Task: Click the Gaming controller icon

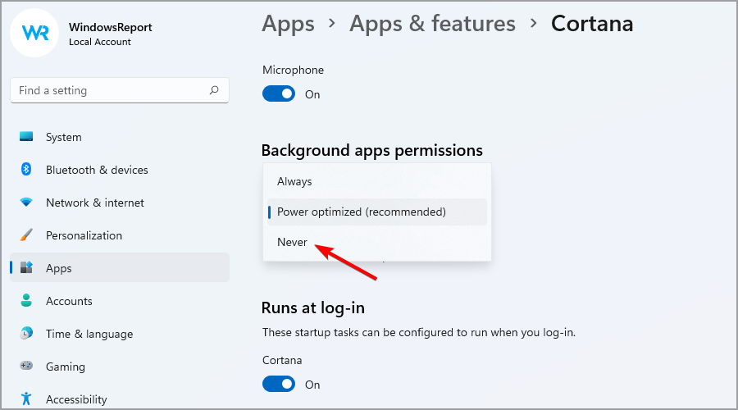Action: [26, 366]
